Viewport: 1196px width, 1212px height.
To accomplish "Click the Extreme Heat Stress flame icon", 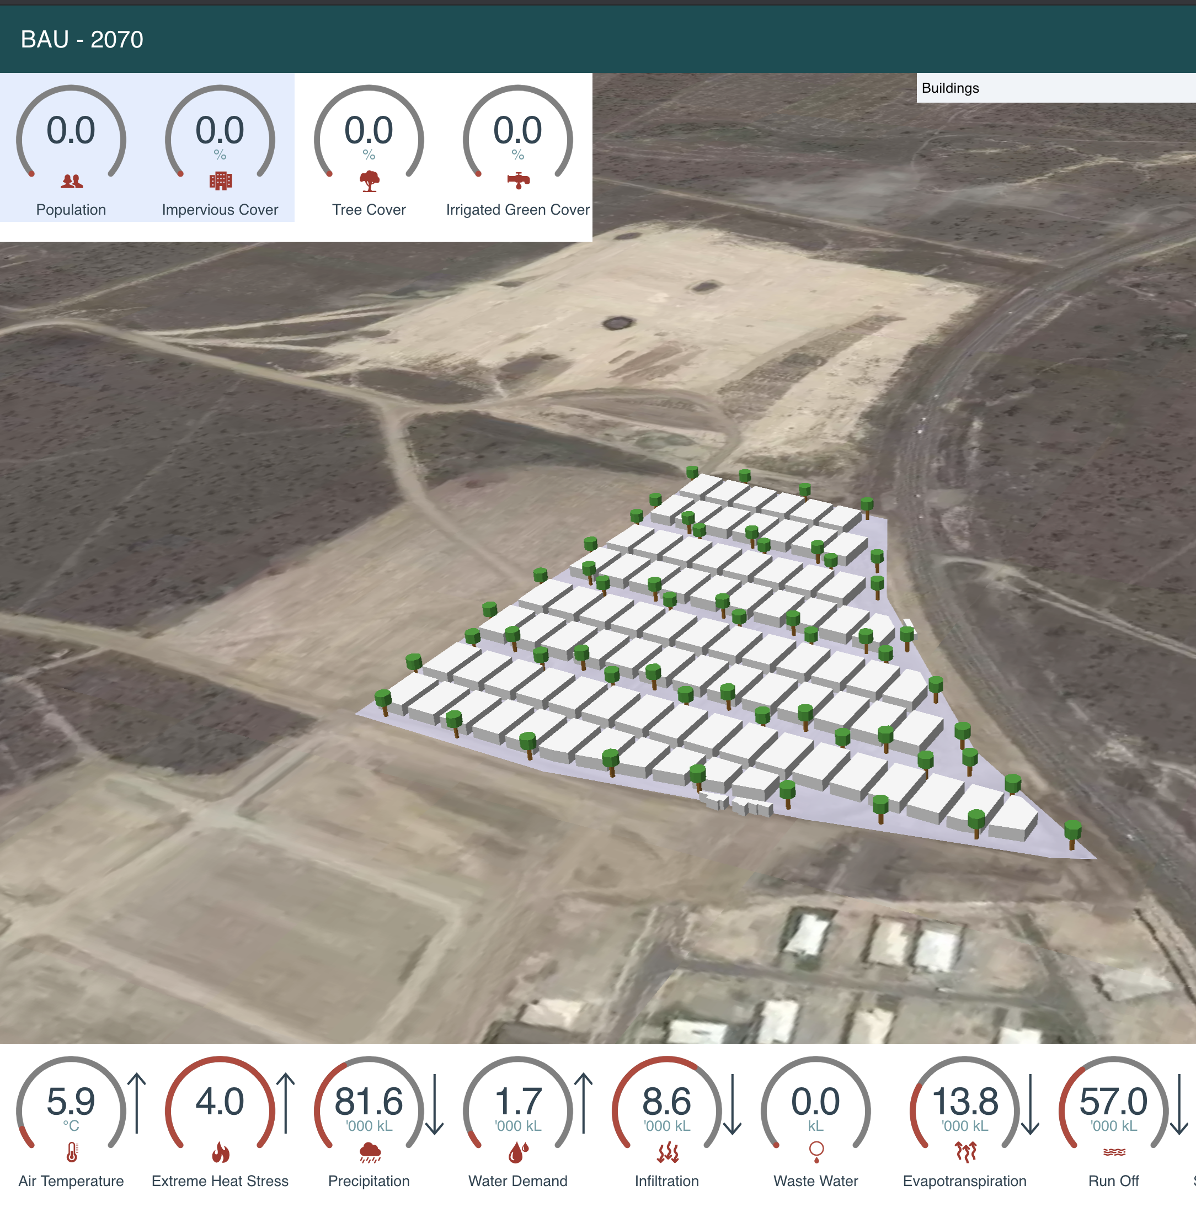I will coord(220,1152).
